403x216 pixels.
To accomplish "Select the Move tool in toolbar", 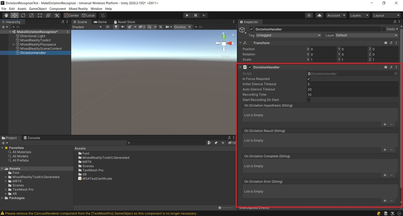I will coord(15,15).
